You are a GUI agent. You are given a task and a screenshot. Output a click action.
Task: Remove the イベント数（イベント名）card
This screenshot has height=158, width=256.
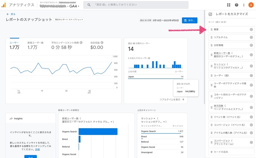252,117
